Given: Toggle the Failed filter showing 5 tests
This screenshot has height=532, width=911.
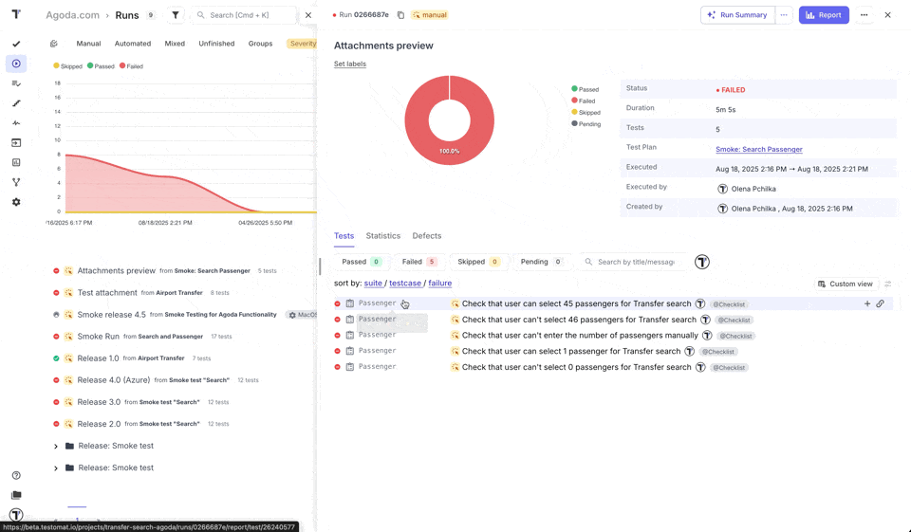Looking at the screenshot, I should point(418,262).
